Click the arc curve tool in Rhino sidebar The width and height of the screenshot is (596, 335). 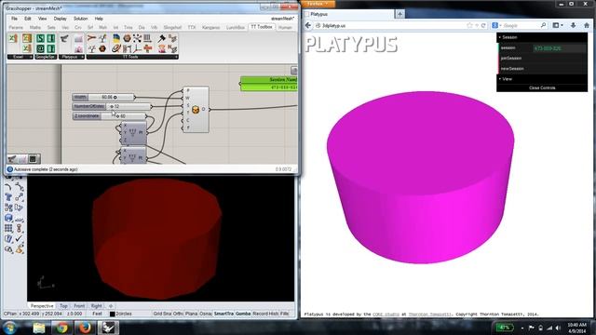[8, 187]
